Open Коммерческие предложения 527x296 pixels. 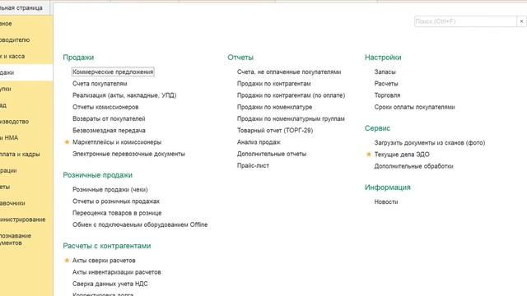(113, 72)
